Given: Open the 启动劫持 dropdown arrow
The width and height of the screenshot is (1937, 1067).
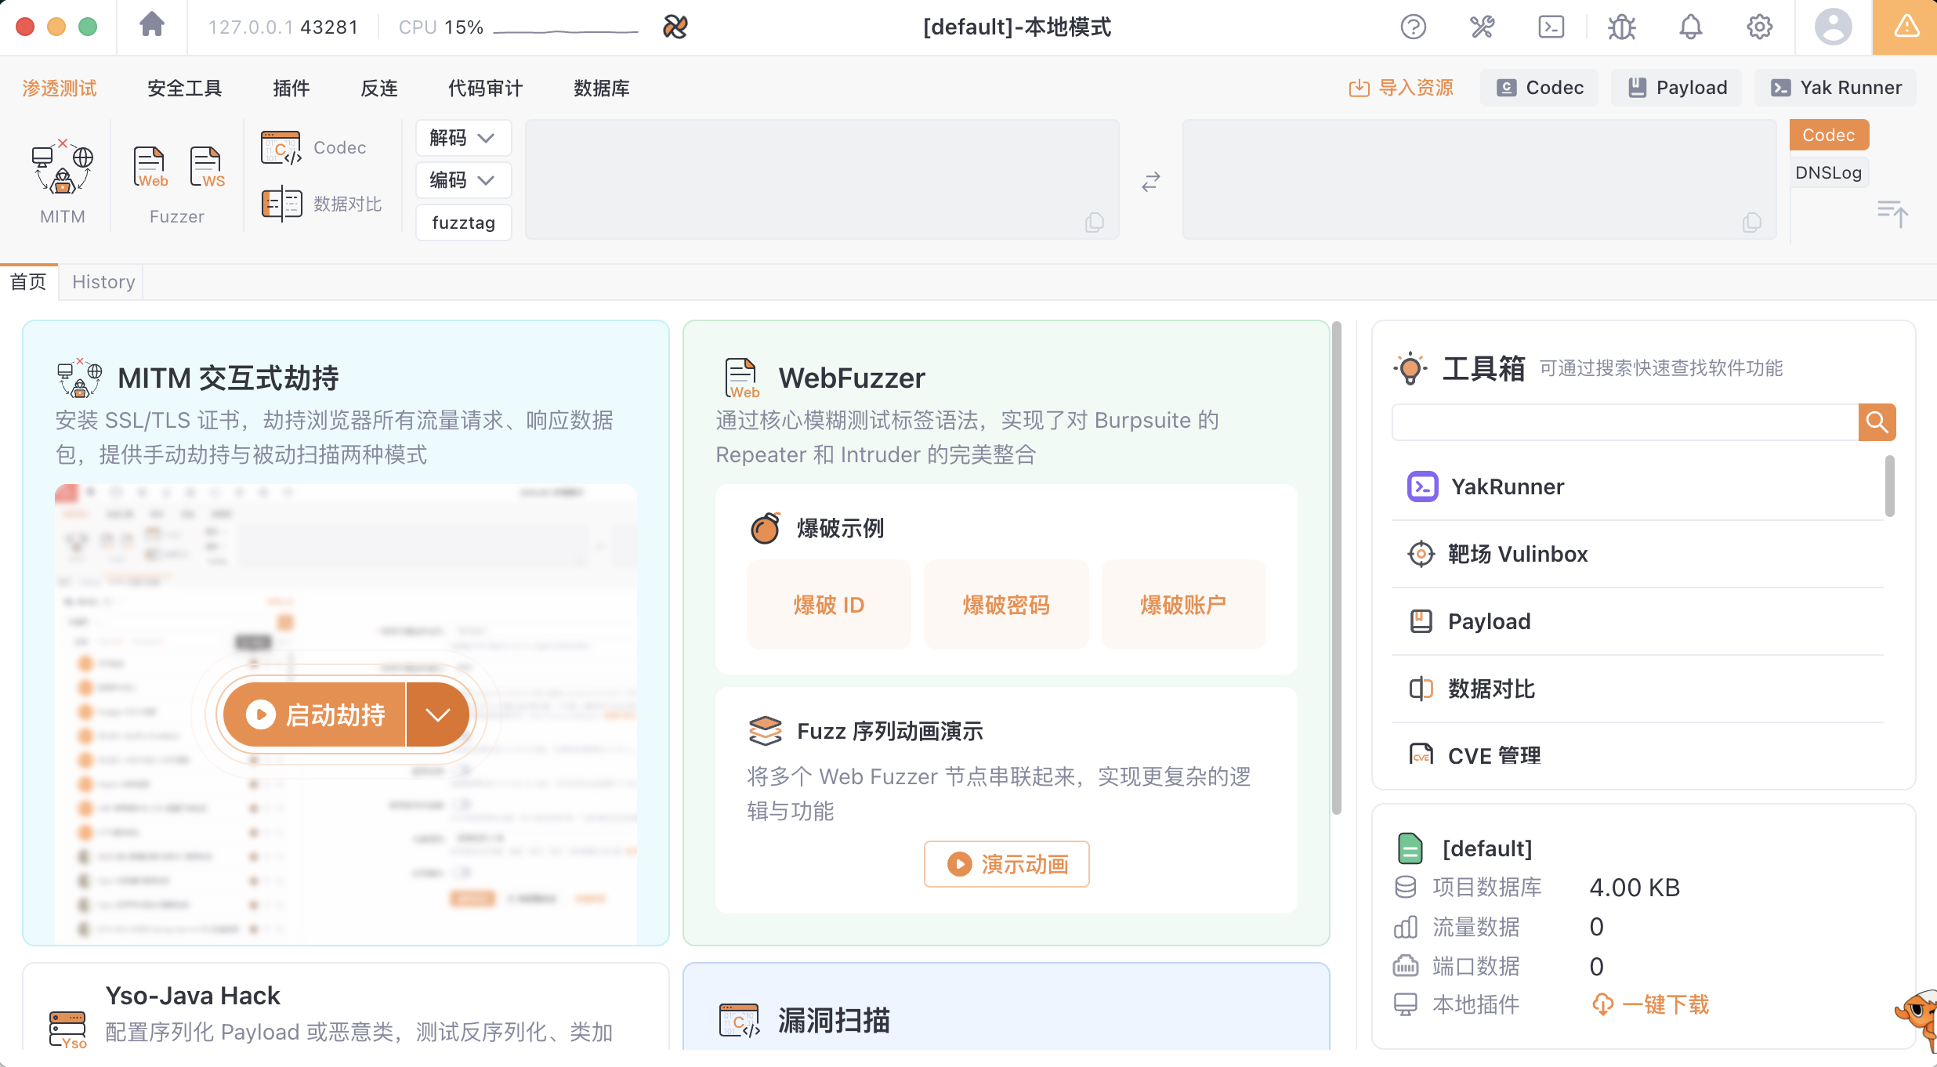Looking at the screenshot, I should [437, 714].
